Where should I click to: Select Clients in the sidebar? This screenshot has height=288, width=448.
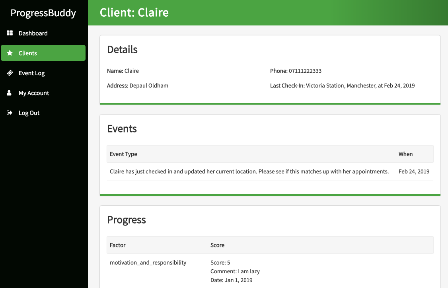point(43,53)
